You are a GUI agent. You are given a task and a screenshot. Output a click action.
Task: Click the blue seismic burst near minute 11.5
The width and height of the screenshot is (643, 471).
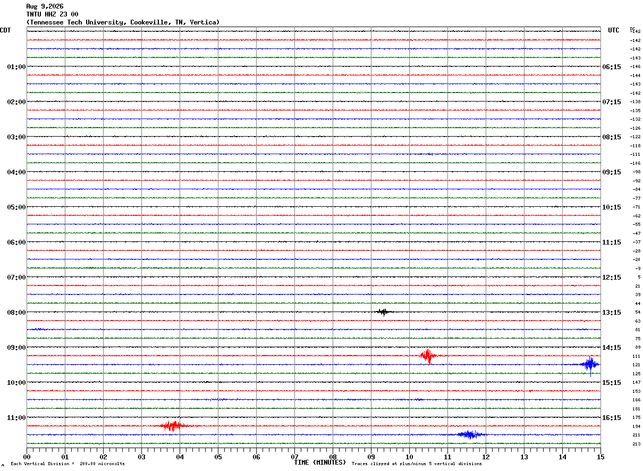pyautogui.click(x=470, y=434)
